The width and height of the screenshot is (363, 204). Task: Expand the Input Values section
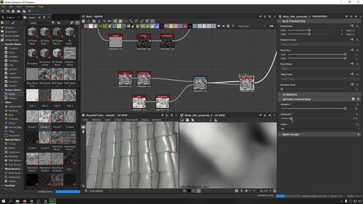click(x=280, y=134)
